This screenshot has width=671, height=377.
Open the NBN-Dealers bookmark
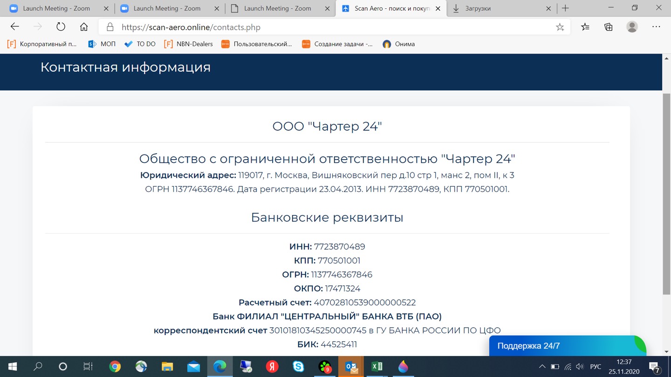tap(188, 44)
